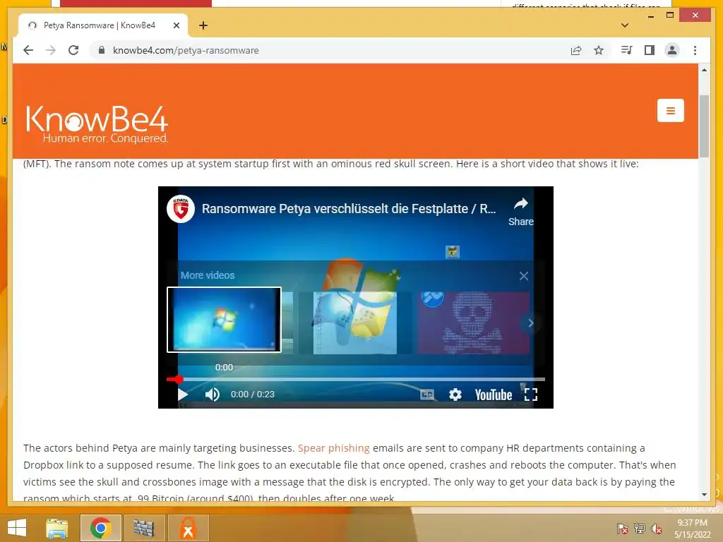Bookmark this page with the star

click(x=599, y=50)
